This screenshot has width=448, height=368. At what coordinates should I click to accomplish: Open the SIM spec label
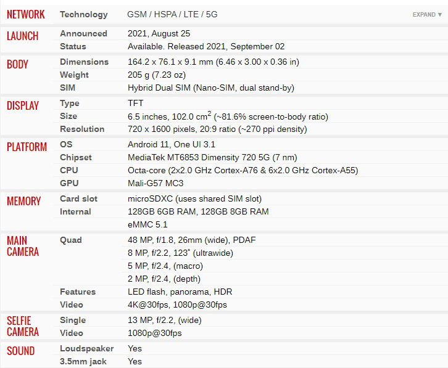click(x=67, y=88)
